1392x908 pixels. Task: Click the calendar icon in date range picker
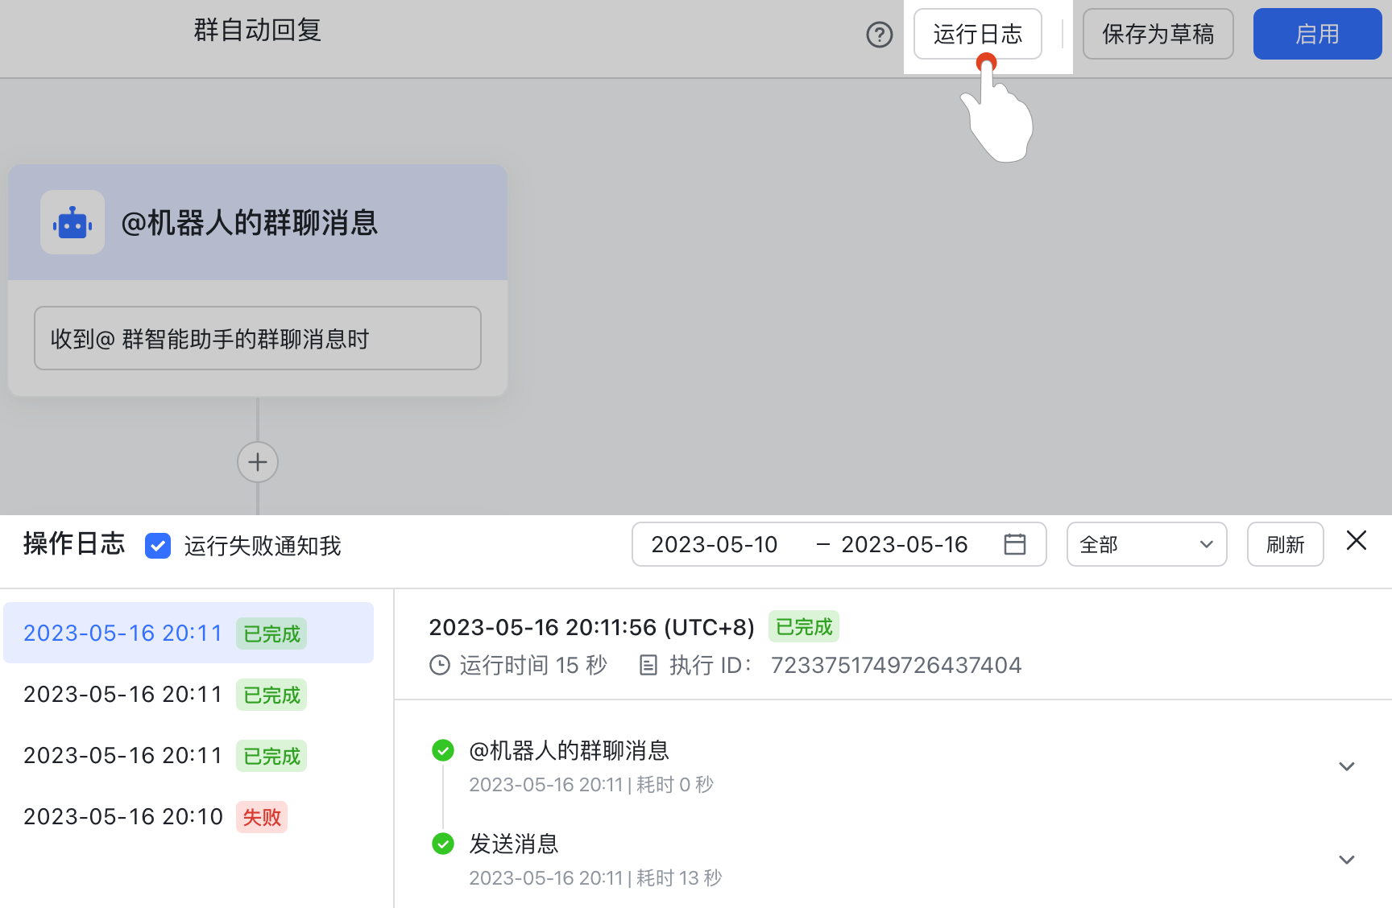tap(1015, 544)
